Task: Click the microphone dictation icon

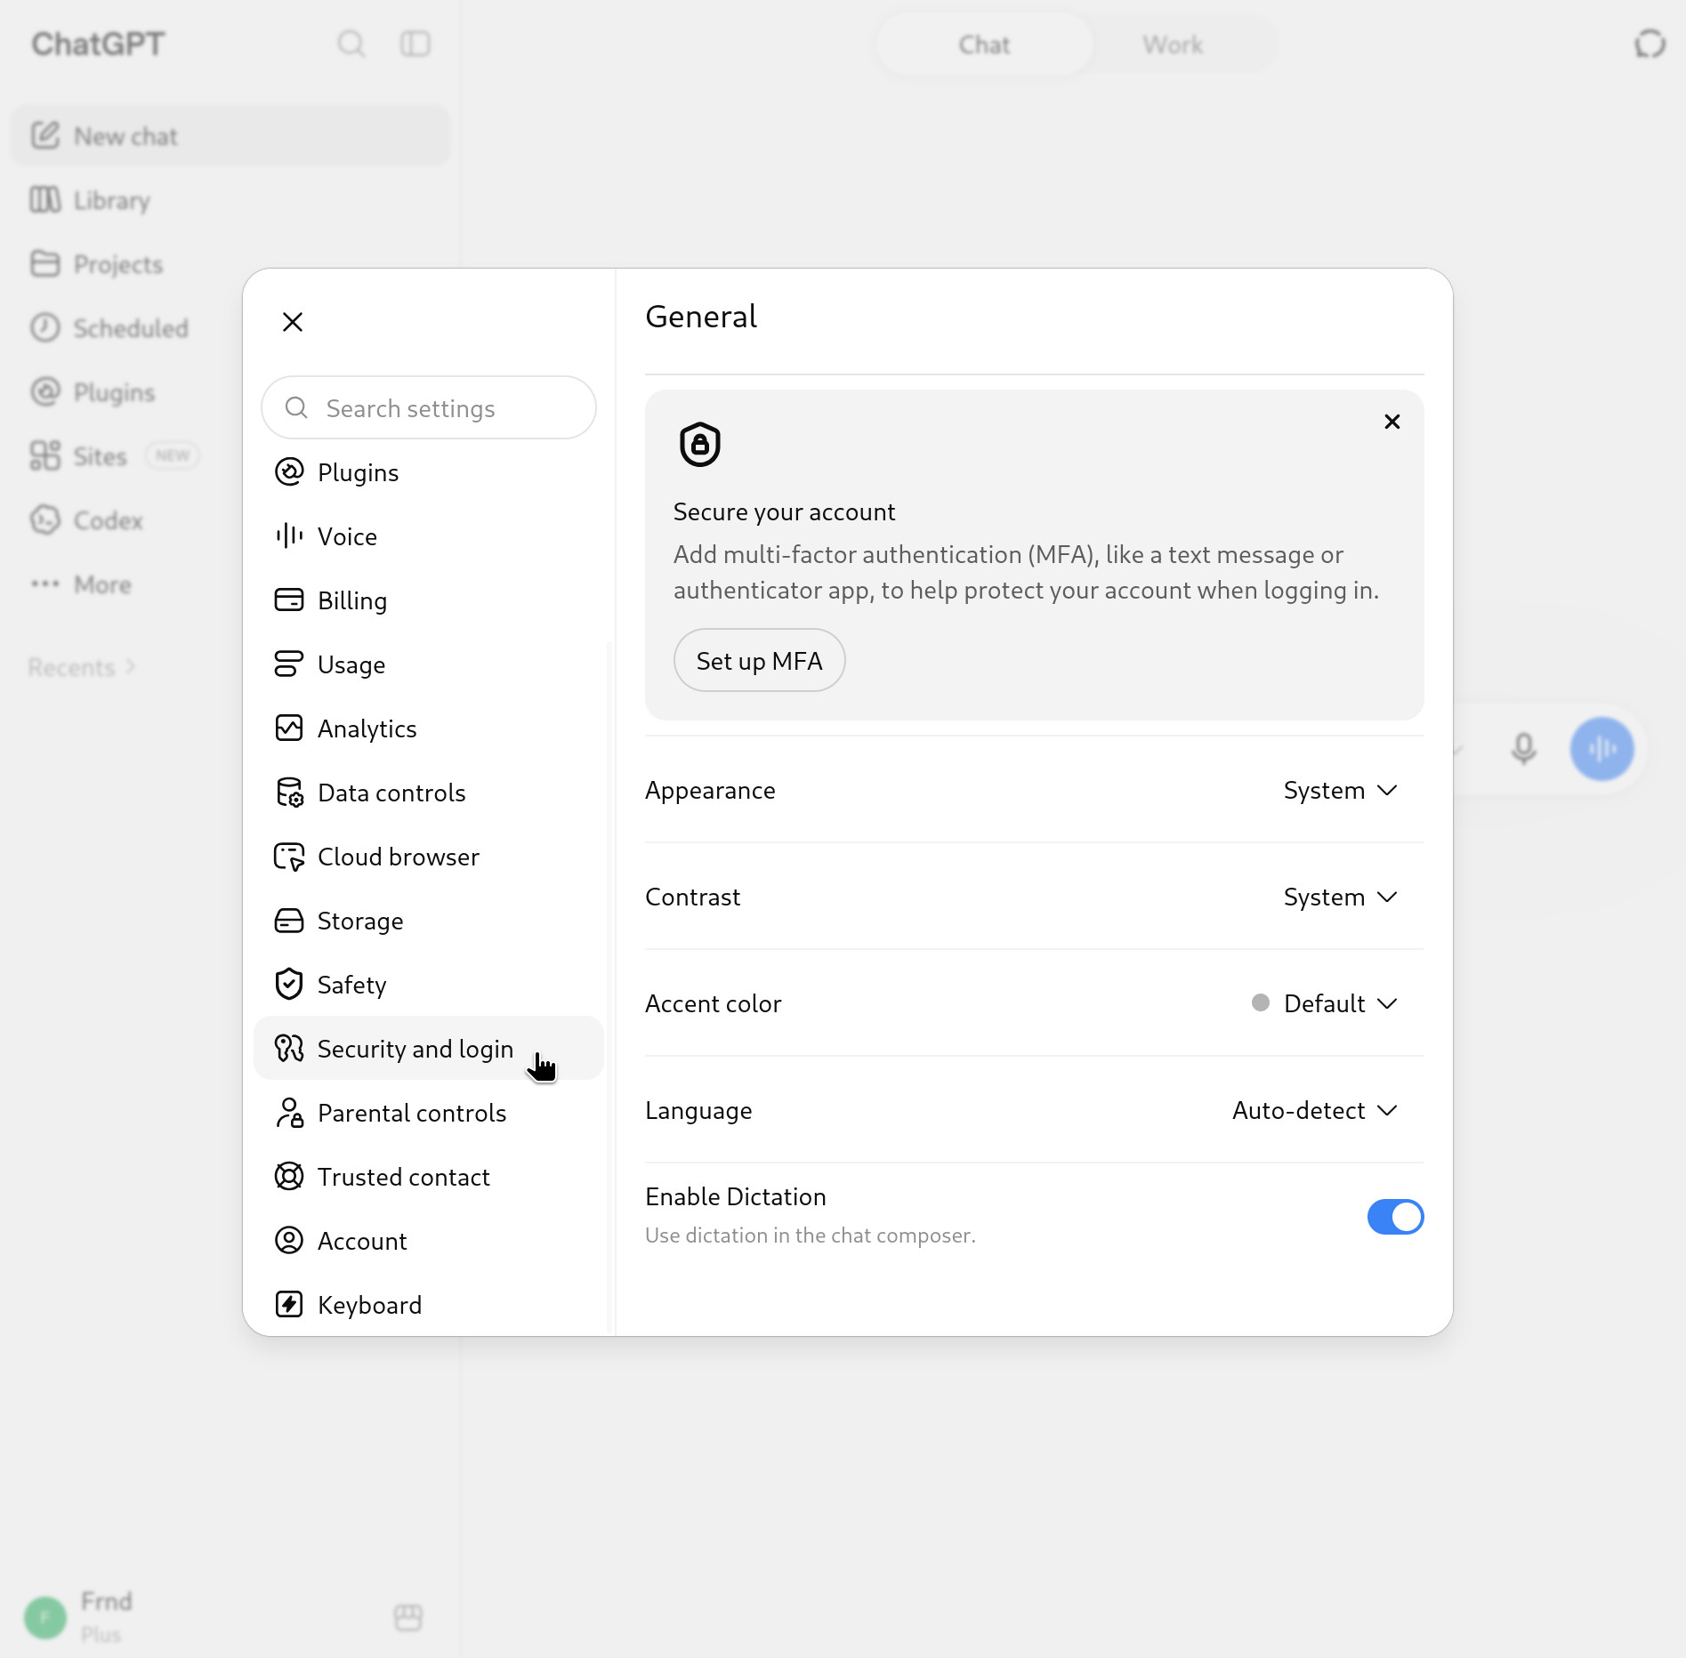Action: [x=1524, y=749]
